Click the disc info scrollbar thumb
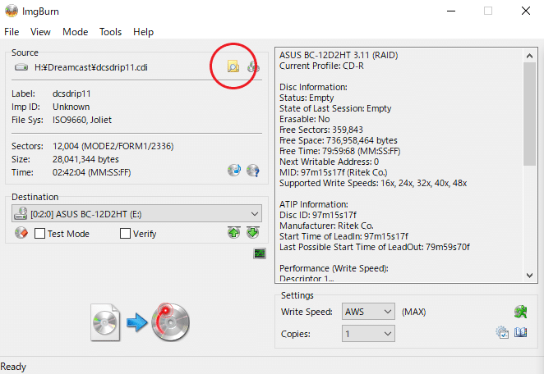Screen dimensions: 544x374 point(529,114)
